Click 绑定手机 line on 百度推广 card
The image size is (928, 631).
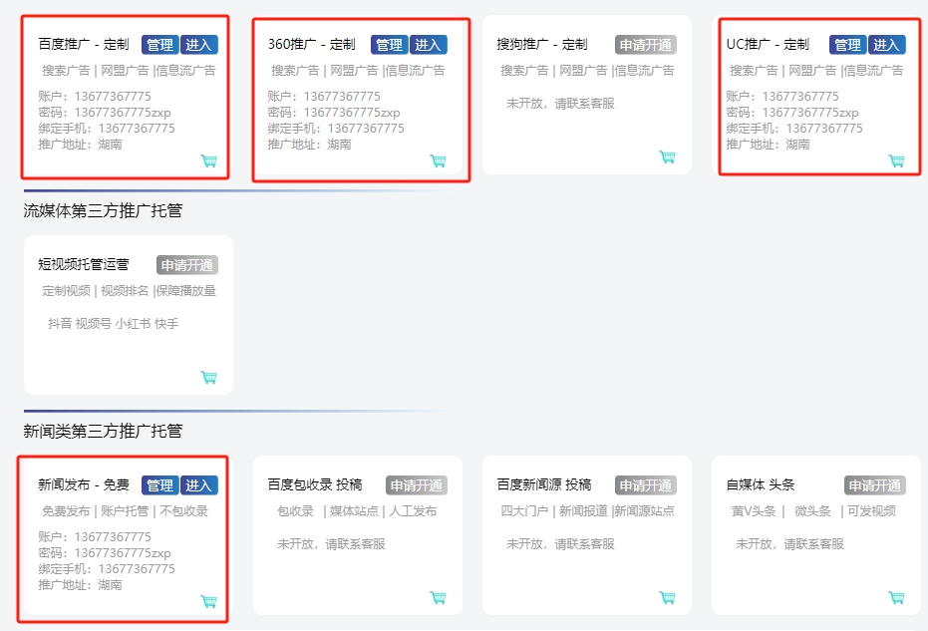107,129
